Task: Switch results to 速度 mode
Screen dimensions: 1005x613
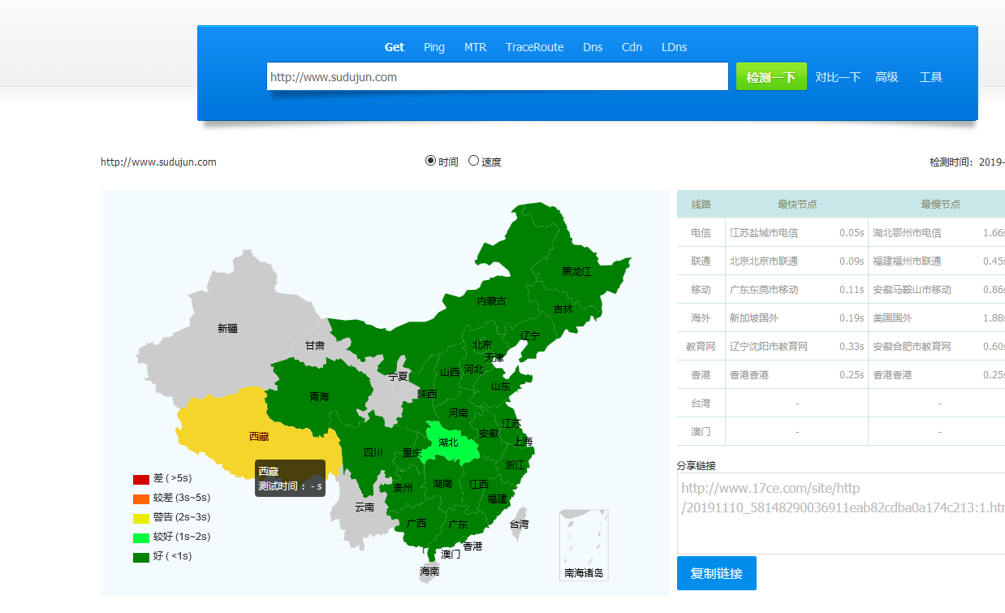Action: pyautogui.click(x=473, y=160)
